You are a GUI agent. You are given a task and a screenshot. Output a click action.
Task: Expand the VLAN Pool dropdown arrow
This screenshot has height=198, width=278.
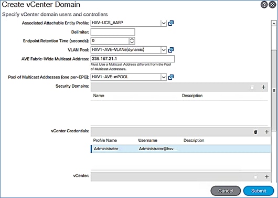tap(164, 50)
